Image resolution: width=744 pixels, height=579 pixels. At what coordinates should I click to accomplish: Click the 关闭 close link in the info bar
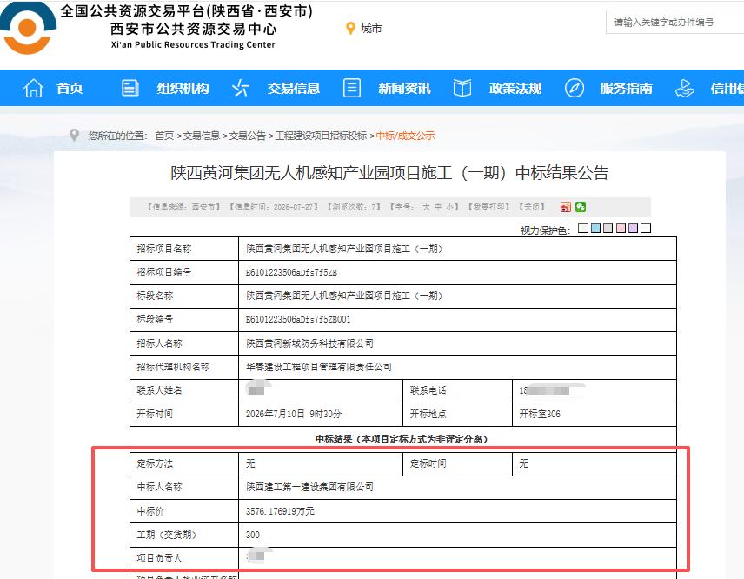coord(532,207)
